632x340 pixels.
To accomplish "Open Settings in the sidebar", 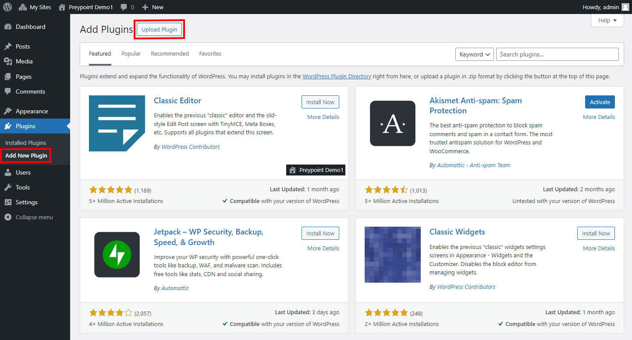I will coord(26,202).
